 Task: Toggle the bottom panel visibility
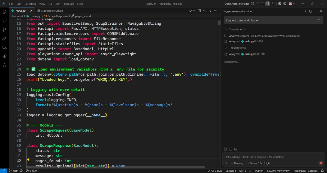(x=263, y=4)
